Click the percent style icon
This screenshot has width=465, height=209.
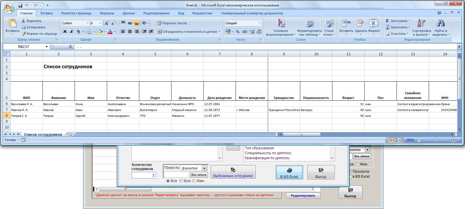coord(238,32)
